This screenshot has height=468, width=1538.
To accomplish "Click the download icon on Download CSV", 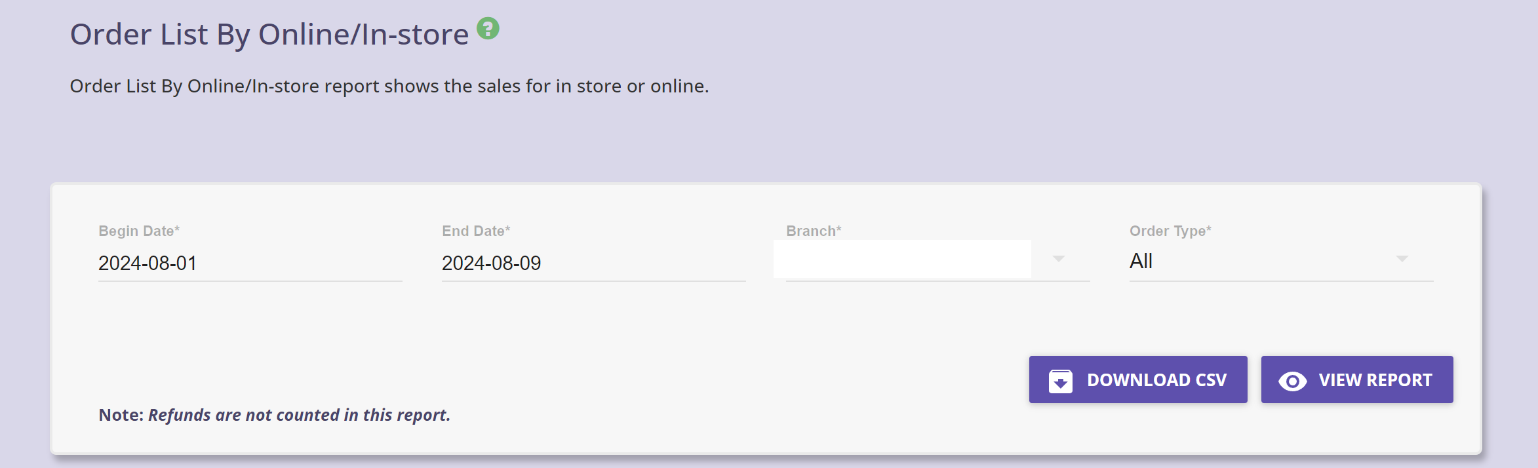I will (1060, 381).
